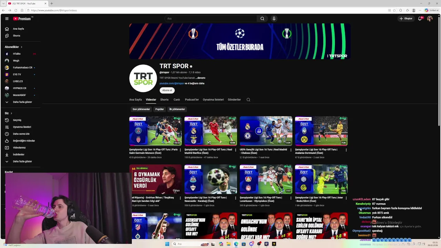
Task: Open new browser tab plus button
Action: pyautogui.click(x=52, y=3)
